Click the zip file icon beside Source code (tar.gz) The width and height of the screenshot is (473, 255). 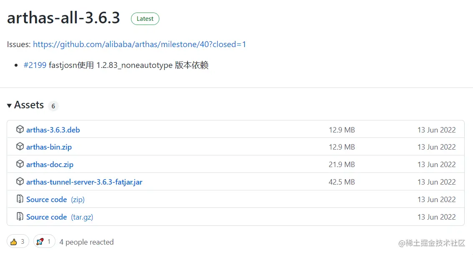pyautogui.click(x=20, y=216)
